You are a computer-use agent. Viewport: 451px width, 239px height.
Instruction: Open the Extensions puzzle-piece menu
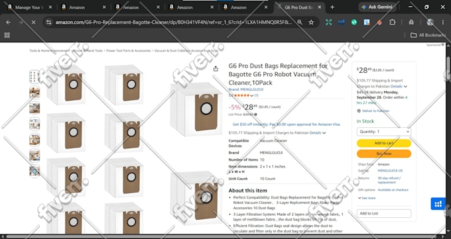pos(393,22)
